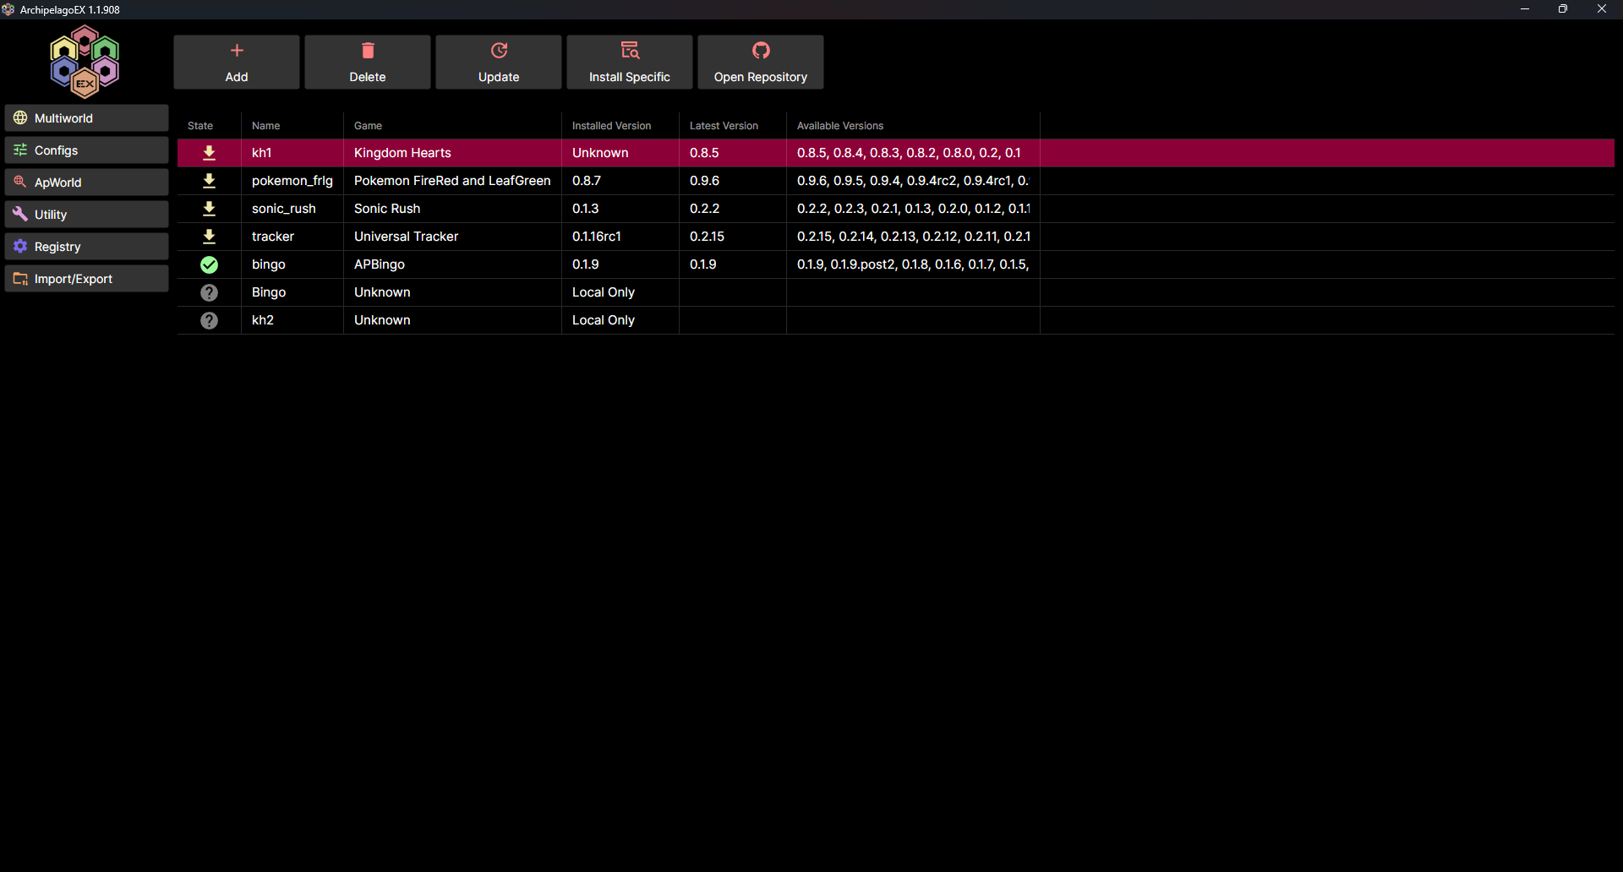1623x872 pixels.
Task: Click the Install Specific search icon
Action: pyautogui.click(x=630, y=51)
